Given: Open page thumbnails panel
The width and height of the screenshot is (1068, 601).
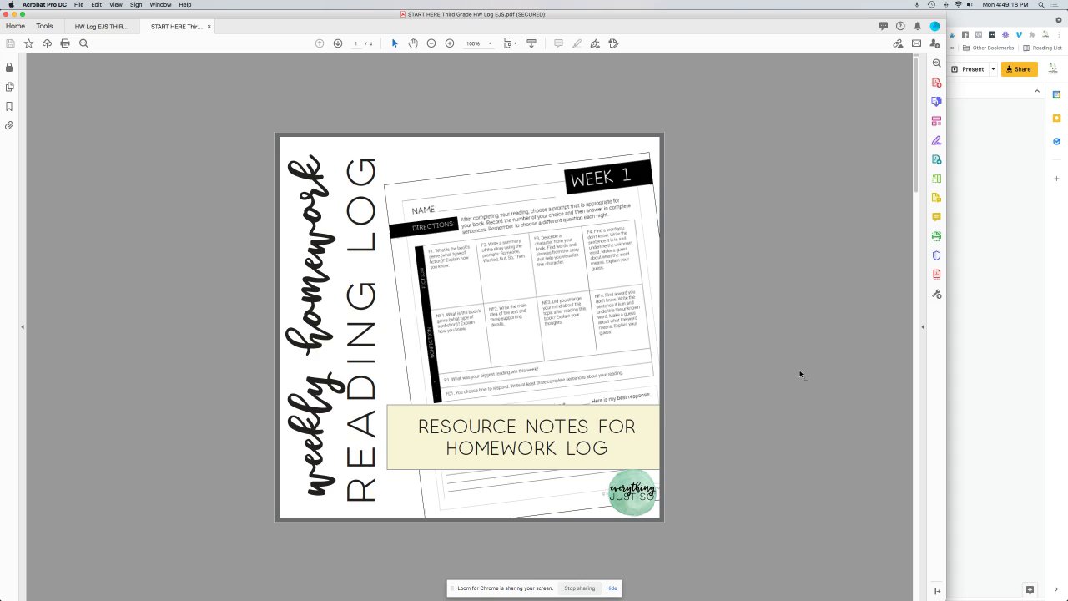Looking at the screenshot, I should [x=9, y=87].
